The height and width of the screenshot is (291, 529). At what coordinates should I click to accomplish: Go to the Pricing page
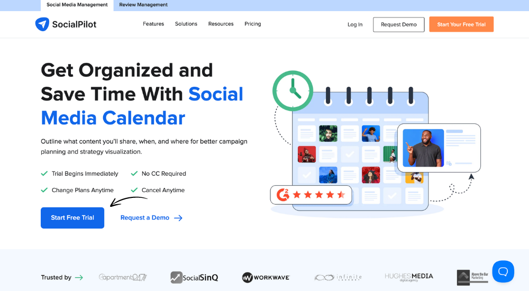(253, 24)
